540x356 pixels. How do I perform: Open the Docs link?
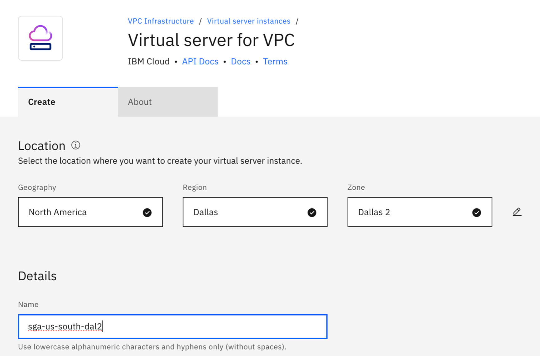pos(240,61)
